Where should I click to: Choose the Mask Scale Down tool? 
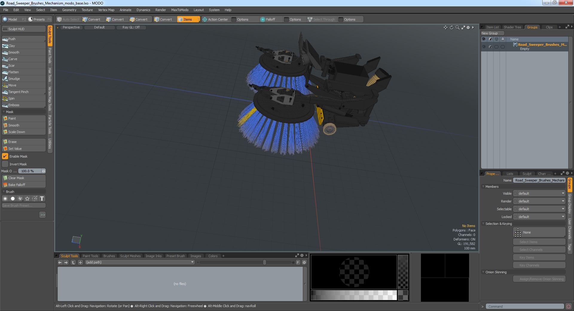point(24,132)
